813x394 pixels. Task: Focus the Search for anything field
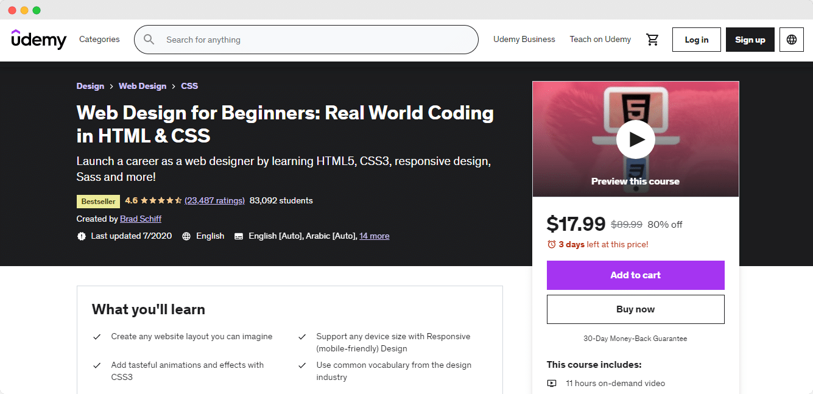306,40
